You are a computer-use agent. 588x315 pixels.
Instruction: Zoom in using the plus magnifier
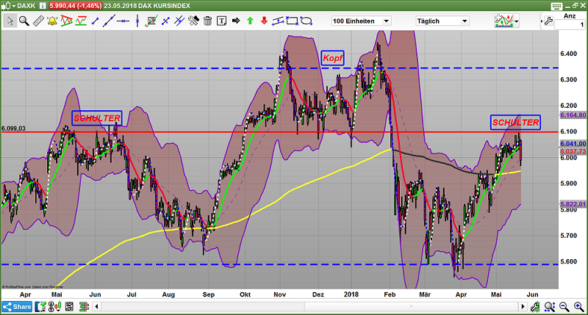pos(578,307)
